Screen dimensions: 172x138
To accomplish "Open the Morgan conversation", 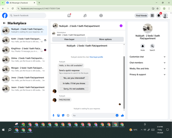I will pyautogui.click(x=24, y=69).
